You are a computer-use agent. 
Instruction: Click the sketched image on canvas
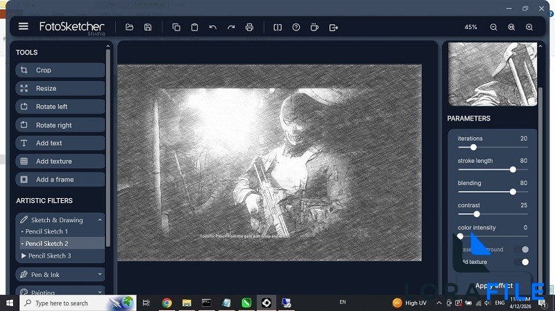click(x=269, y=163)
